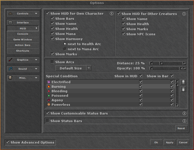Expand the Sound section
194x150 pixels.
click(23, 69)
